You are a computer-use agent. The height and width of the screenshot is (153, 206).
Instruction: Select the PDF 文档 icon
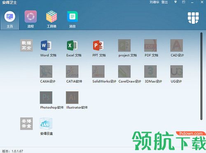150,45
